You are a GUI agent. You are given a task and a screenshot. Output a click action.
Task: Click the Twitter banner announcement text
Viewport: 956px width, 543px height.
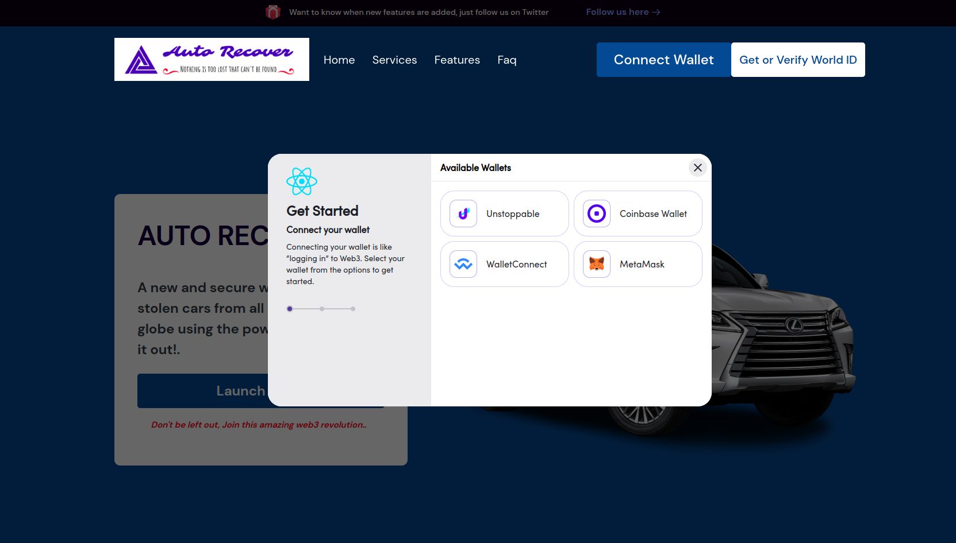[x=419, y=12]
